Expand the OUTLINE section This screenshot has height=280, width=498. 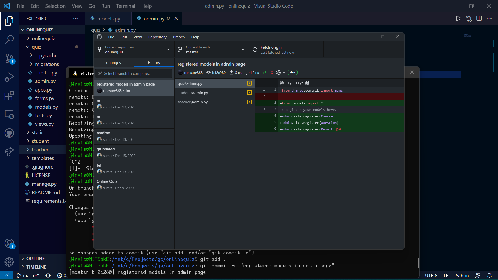[x=35, y=258]
